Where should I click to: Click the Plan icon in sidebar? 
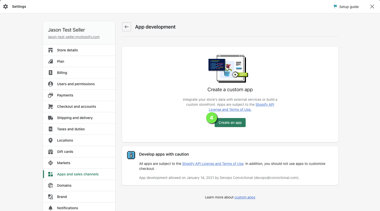coord(51,61)
